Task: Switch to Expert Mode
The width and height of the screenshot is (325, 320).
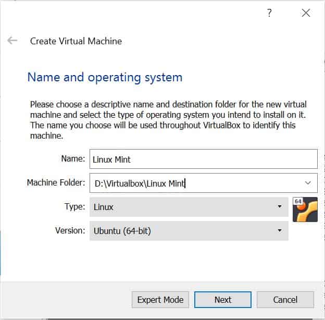Action: (x=160, y=300)
